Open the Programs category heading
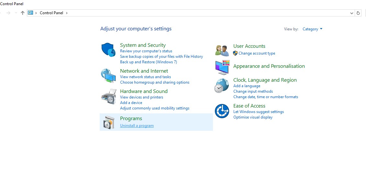The image size is (366, 176). (131, 119)
